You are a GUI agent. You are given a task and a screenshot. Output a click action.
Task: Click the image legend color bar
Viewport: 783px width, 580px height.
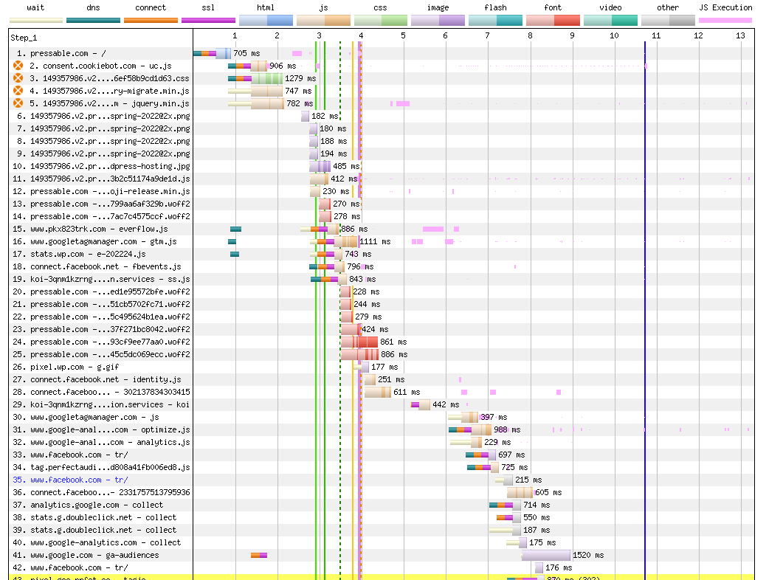coord(438,21)
